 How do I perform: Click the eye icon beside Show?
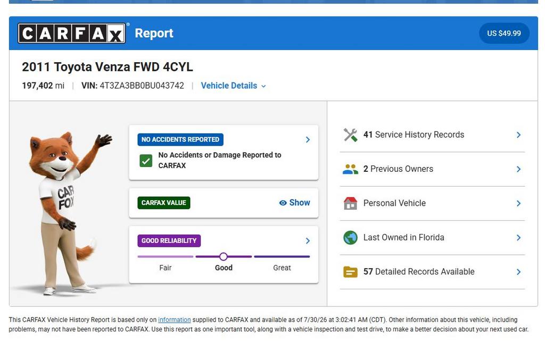click(283, 203)
